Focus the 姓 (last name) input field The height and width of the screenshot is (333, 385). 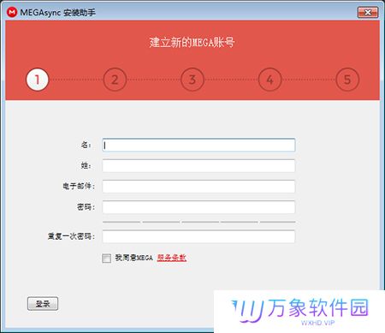pos(198,166)
